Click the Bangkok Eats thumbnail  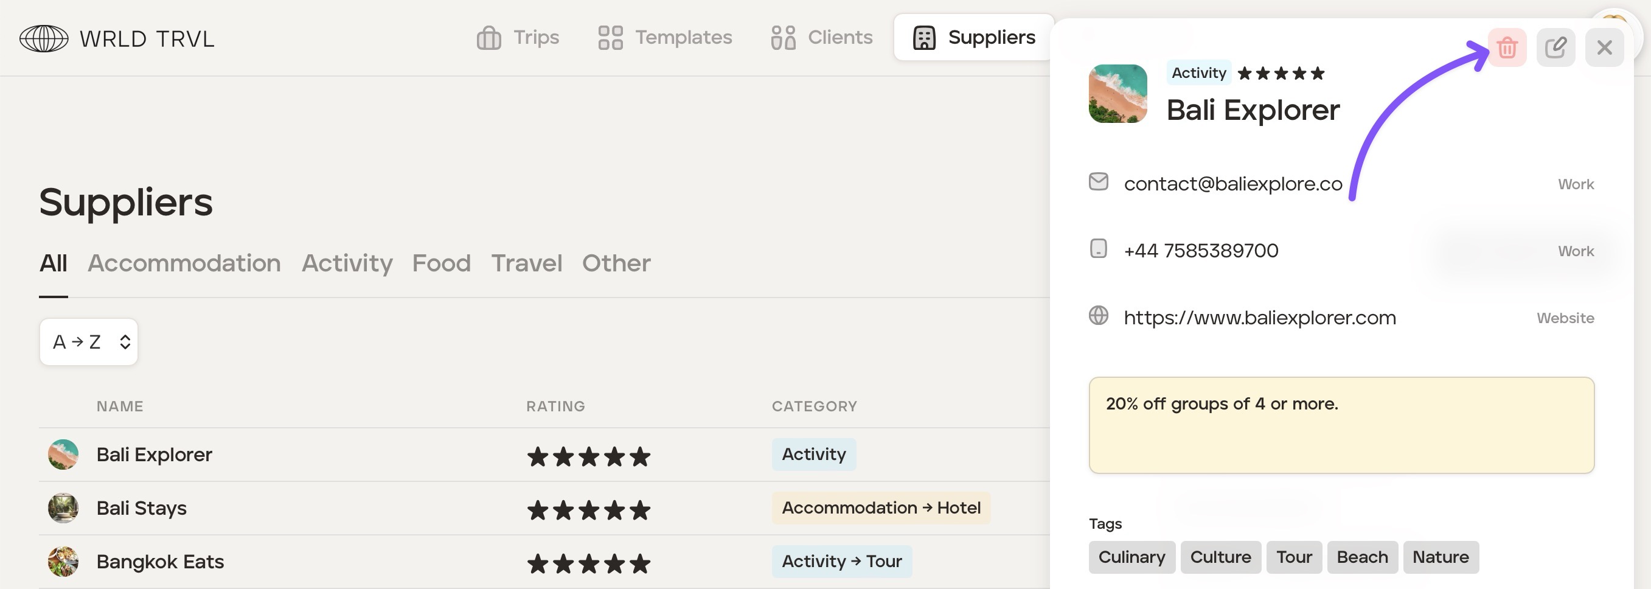pos(63,562)
